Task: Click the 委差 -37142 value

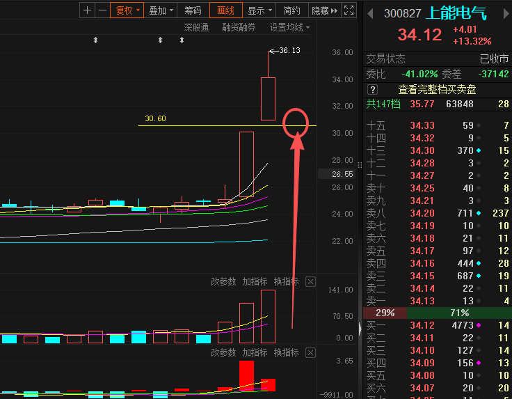Action: [x=493, y=75]
